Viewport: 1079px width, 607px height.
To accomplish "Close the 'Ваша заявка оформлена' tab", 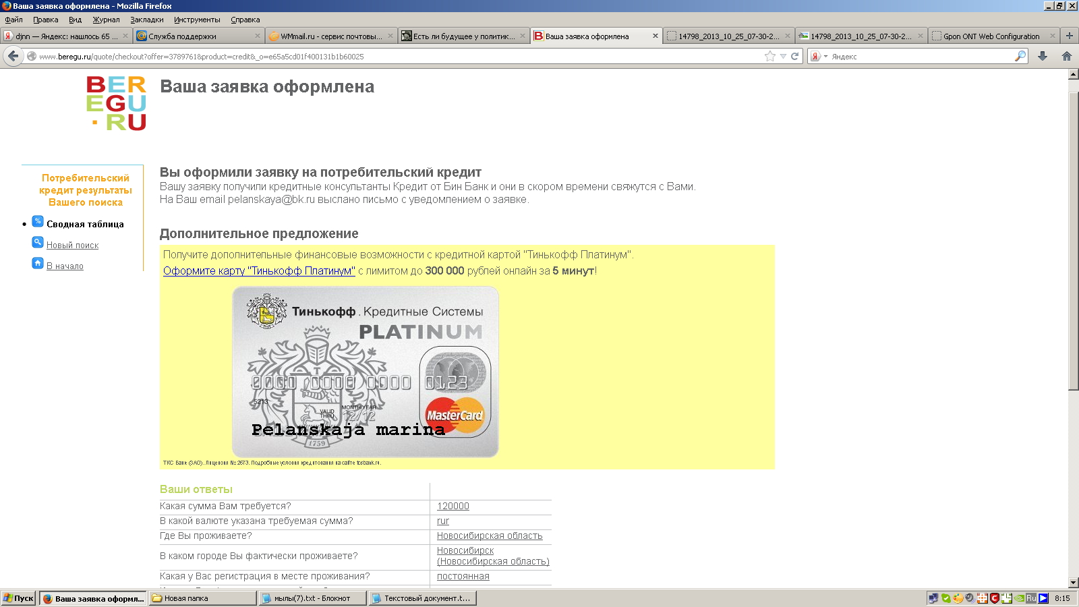I will pyautogui.click(x=655, y=36).
